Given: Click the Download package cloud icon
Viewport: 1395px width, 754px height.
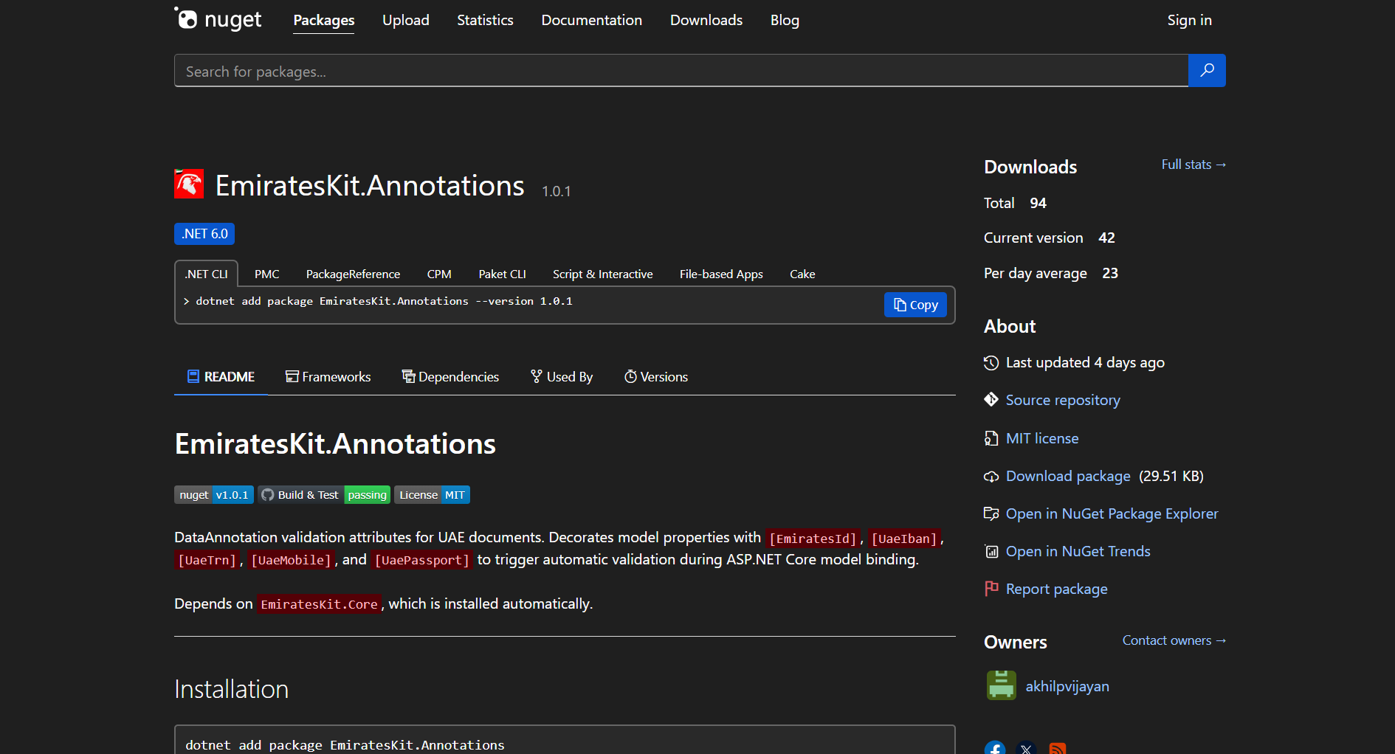Looking at the screenshot, I should pos(991,476).
